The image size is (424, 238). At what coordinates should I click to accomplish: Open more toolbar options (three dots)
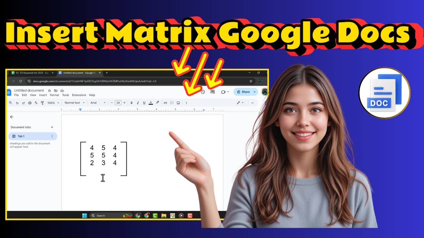[x=186, y=103]
